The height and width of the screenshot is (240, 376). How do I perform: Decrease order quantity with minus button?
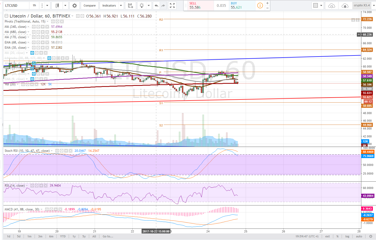267,8
